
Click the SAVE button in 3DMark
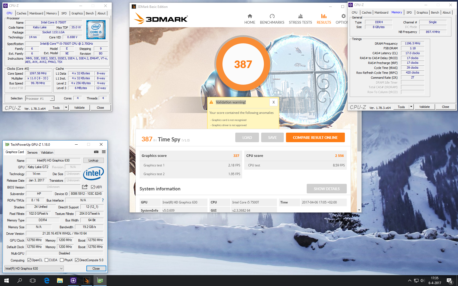(x=272, y=138)
